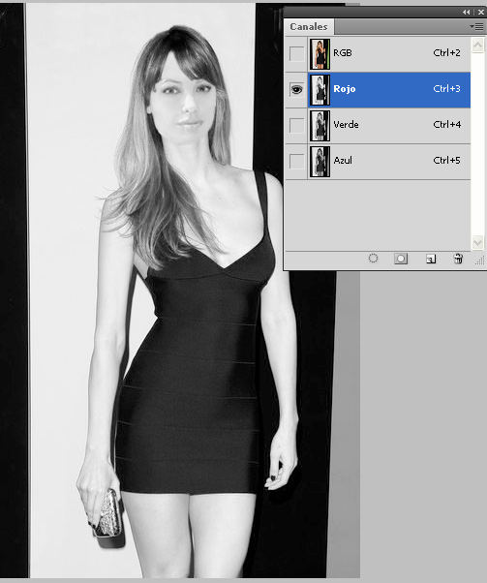Click the Rojo channel thumbnail
This screenshot has height=583, width=487.
click(320, 90)
